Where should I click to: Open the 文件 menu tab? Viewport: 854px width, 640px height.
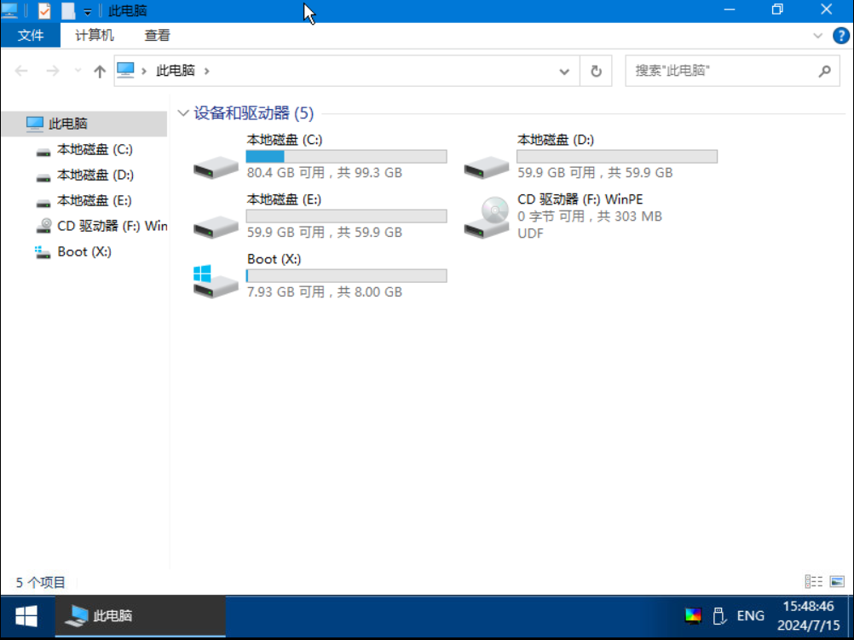pyautogui.click(x=31, y=35)
